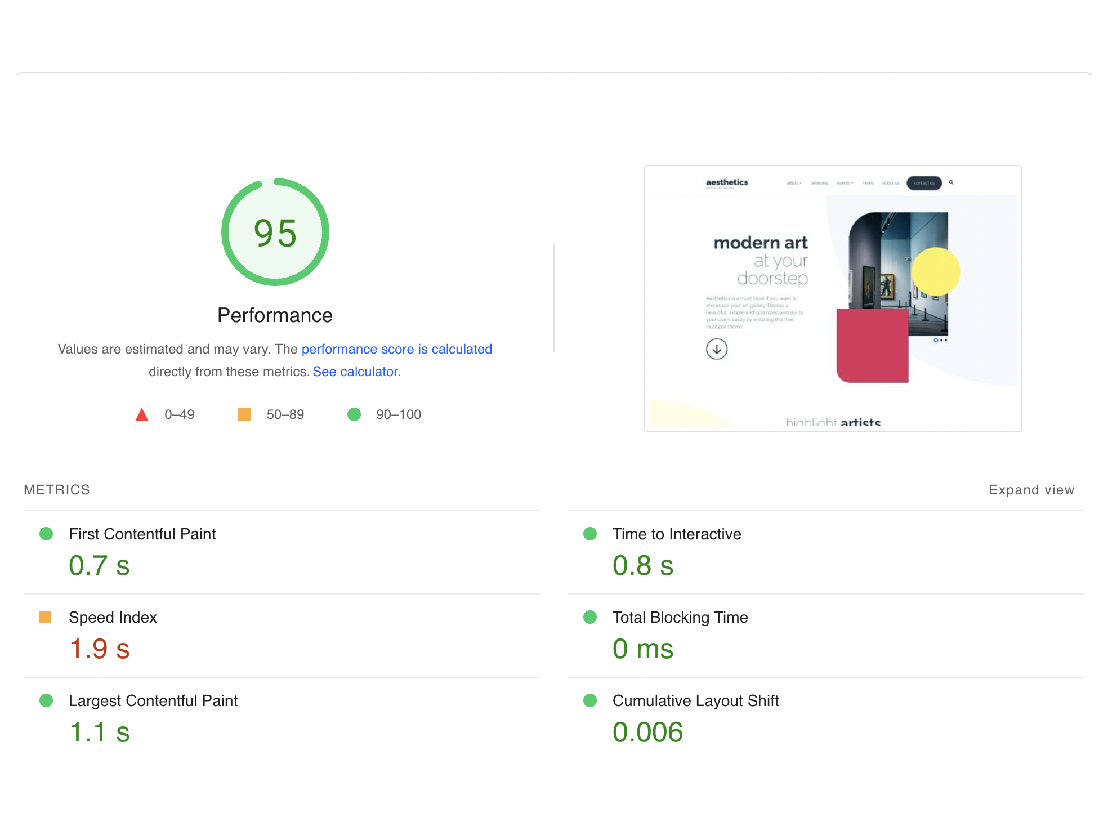Select the First Contentful Paint label
This screenshot has width=1108, height=831.
142,534
